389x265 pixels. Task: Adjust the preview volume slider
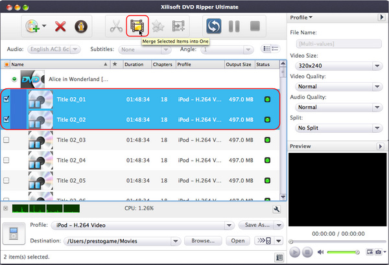coord(343,252)
